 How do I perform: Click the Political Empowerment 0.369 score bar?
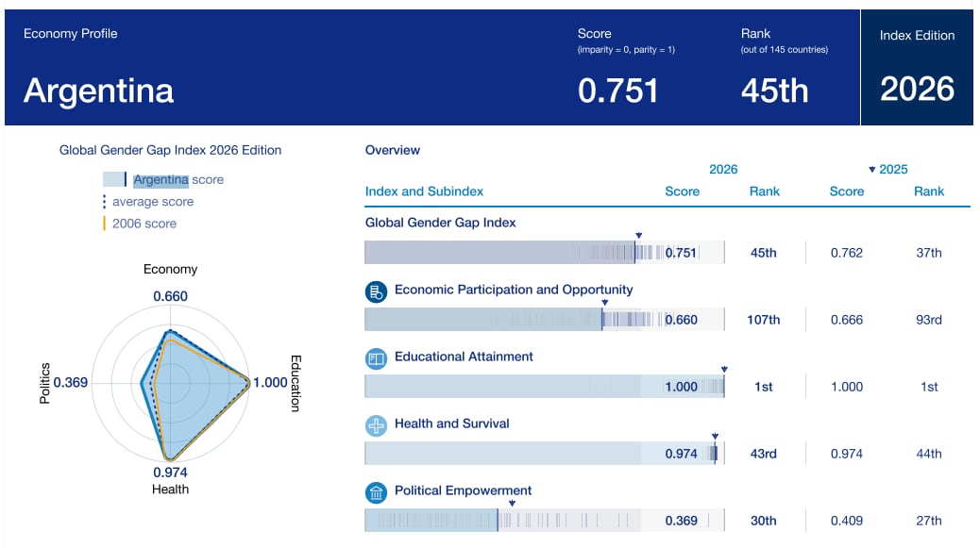click(545, 520)
